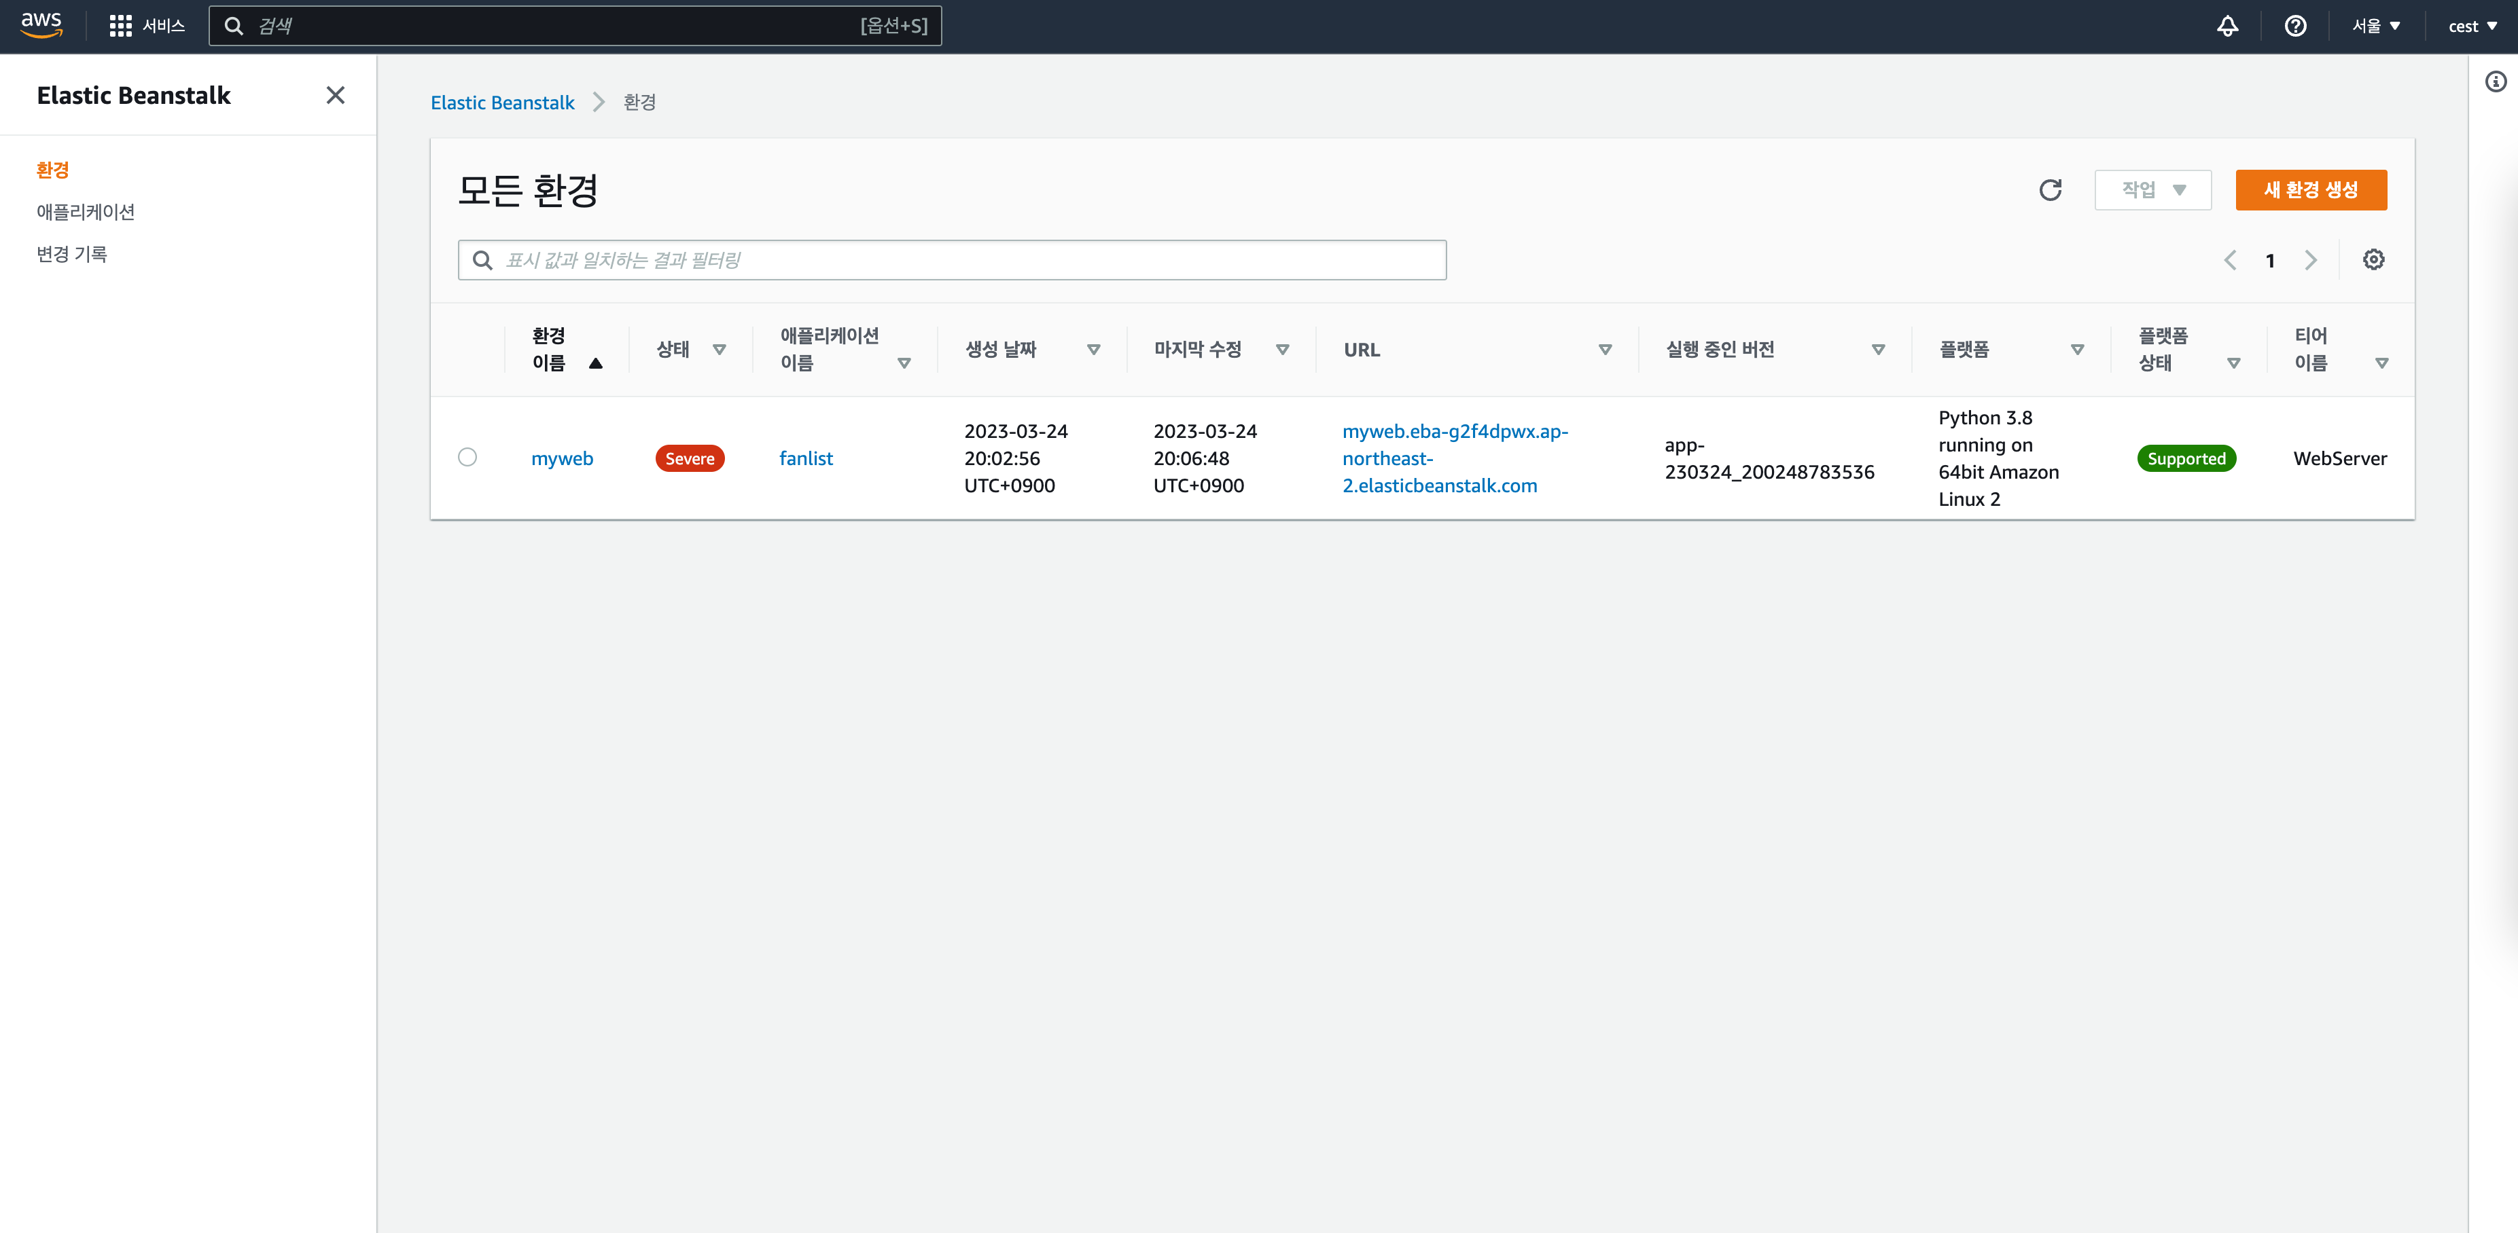Click the 새 환경 생성 button

[2311, 189]
